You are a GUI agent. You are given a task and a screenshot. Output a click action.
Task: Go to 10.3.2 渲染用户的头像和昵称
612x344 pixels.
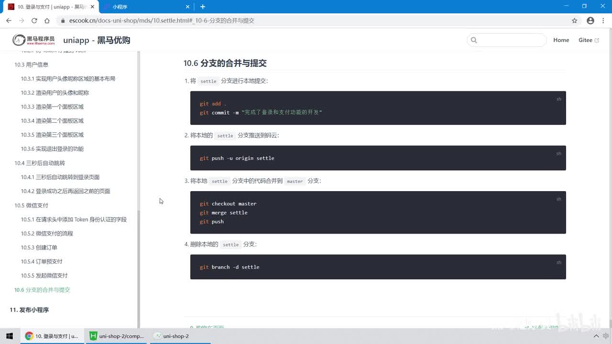pos(55,93)
